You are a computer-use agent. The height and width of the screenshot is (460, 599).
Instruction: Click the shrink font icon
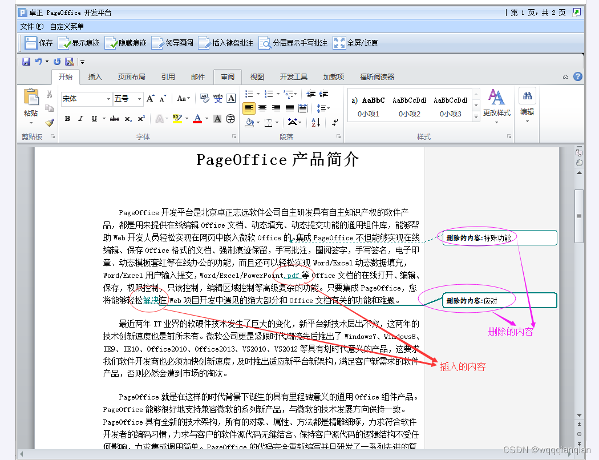[x=163, y=99]
